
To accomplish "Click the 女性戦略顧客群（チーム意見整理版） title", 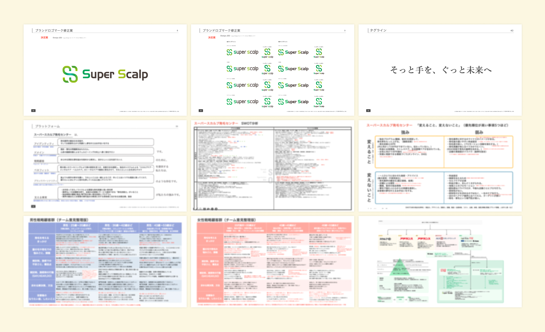I will coord(227,220).
